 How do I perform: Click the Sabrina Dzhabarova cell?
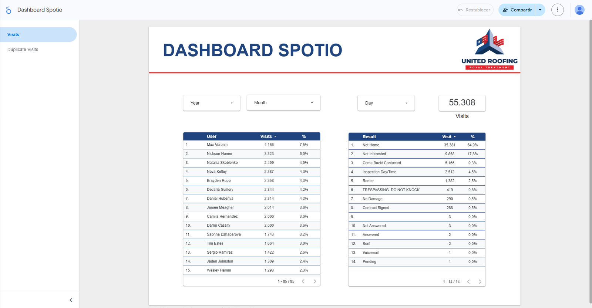point(224,234)
